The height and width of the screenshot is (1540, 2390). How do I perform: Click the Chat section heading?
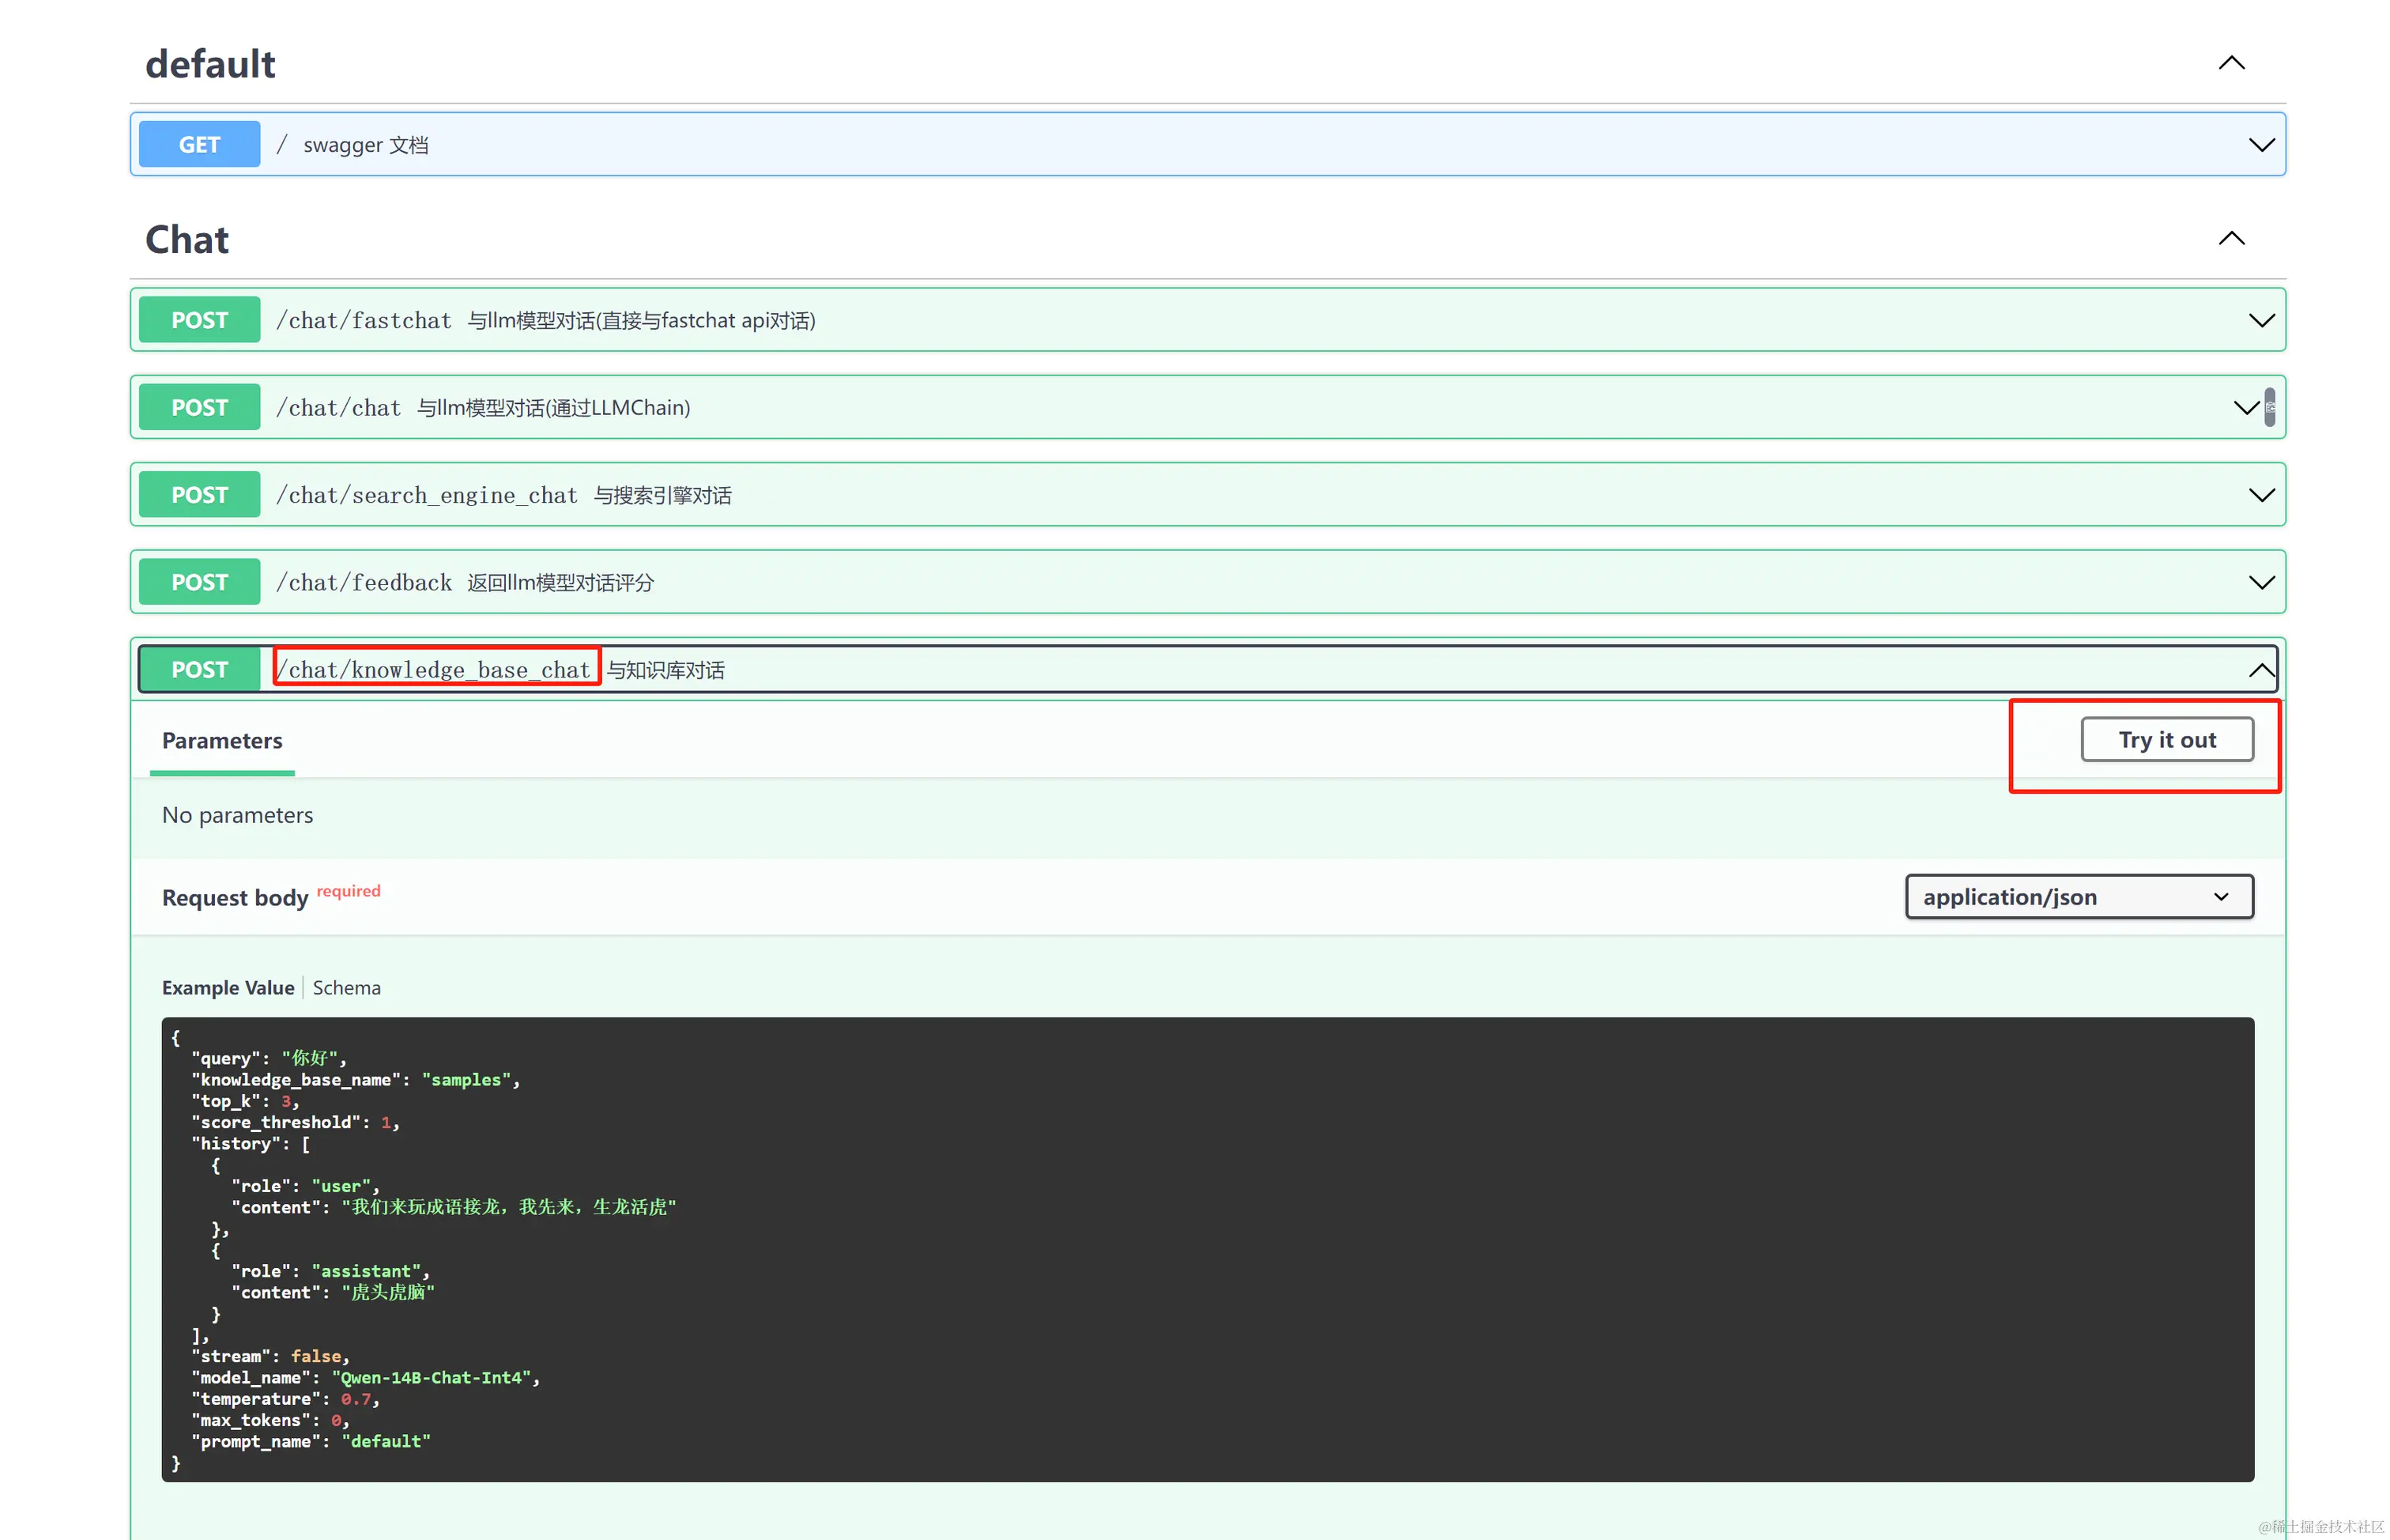tap(187, 240)
